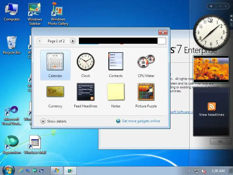The width and height of the screenshot is (233, 175).
Task: Open the Supermium desktop shortcut
Action: click(12, 145)
